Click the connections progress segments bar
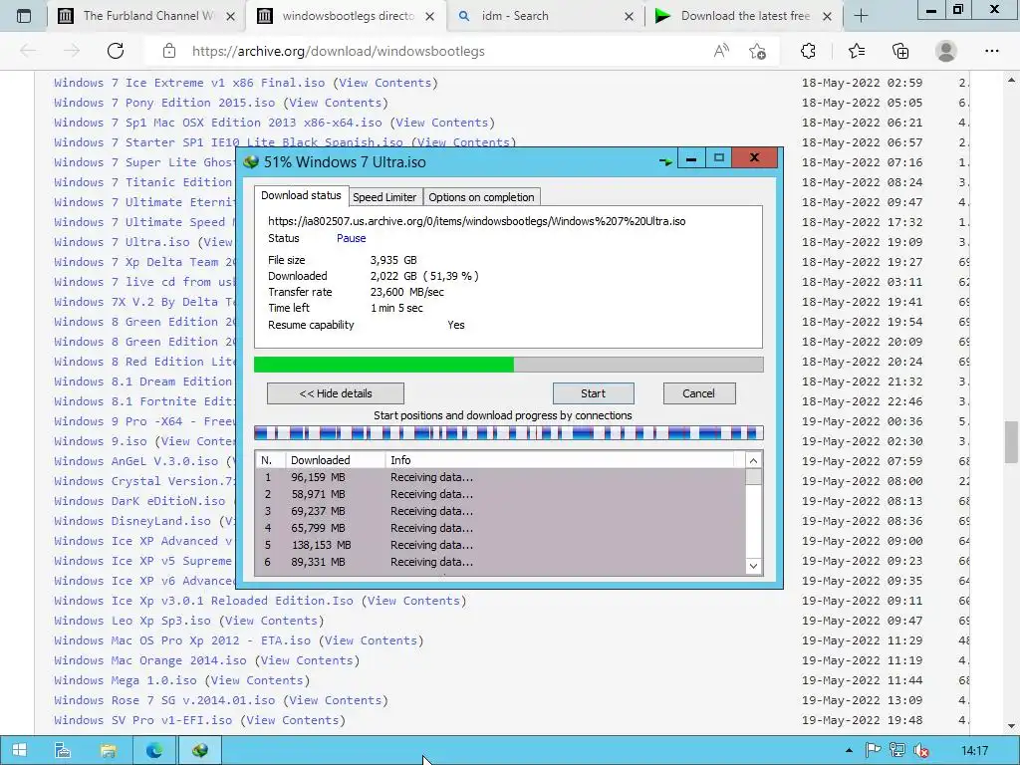The width and height of the screenshot is (1020, 765). 508,432
